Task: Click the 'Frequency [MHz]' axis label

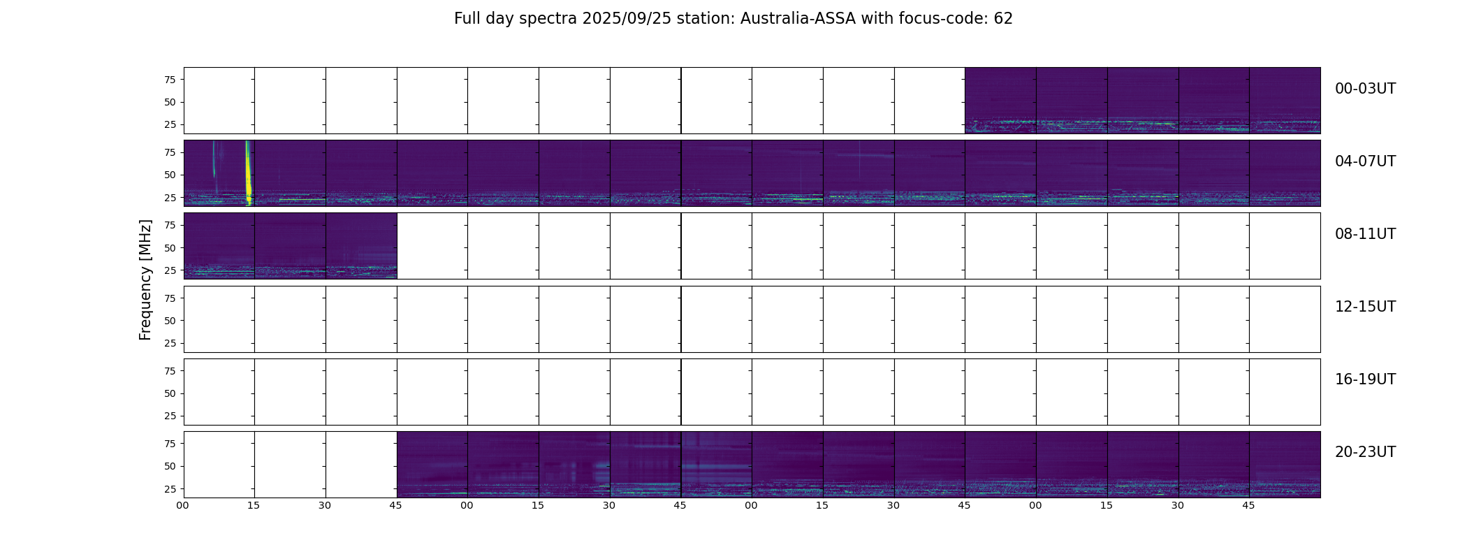Action: click(x=145, y=279)
